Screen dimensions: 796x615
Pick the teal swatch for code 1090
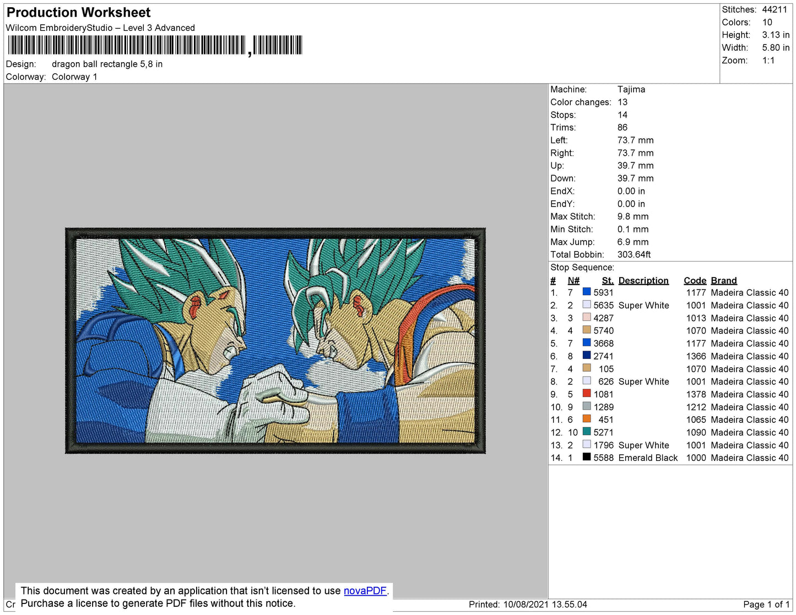[587, 432]
